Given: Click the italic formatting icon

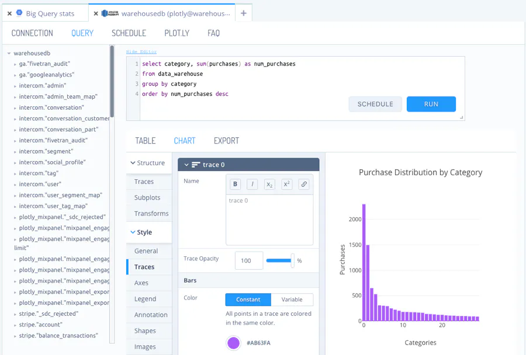Looking at the screenshot, I should 252,184.
